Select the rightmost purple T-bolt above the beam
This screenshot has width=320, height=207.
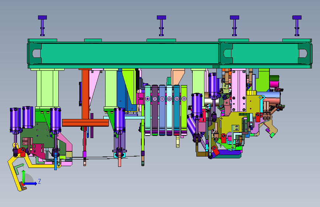[297, 26]
